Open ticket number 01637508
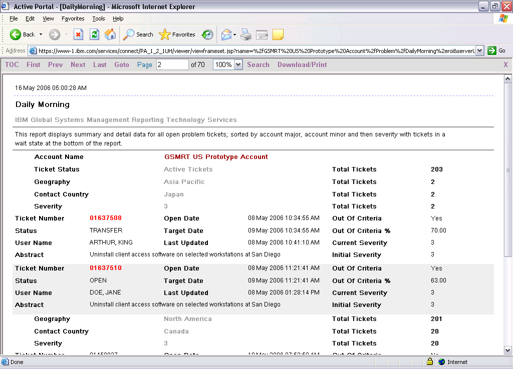 click(x=106, y=218)
